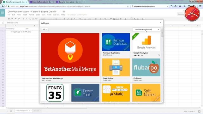Open the Yet Another Mail Merge add-on
Viewport: 203px width, 114px height.
click(x=70, y=55)
